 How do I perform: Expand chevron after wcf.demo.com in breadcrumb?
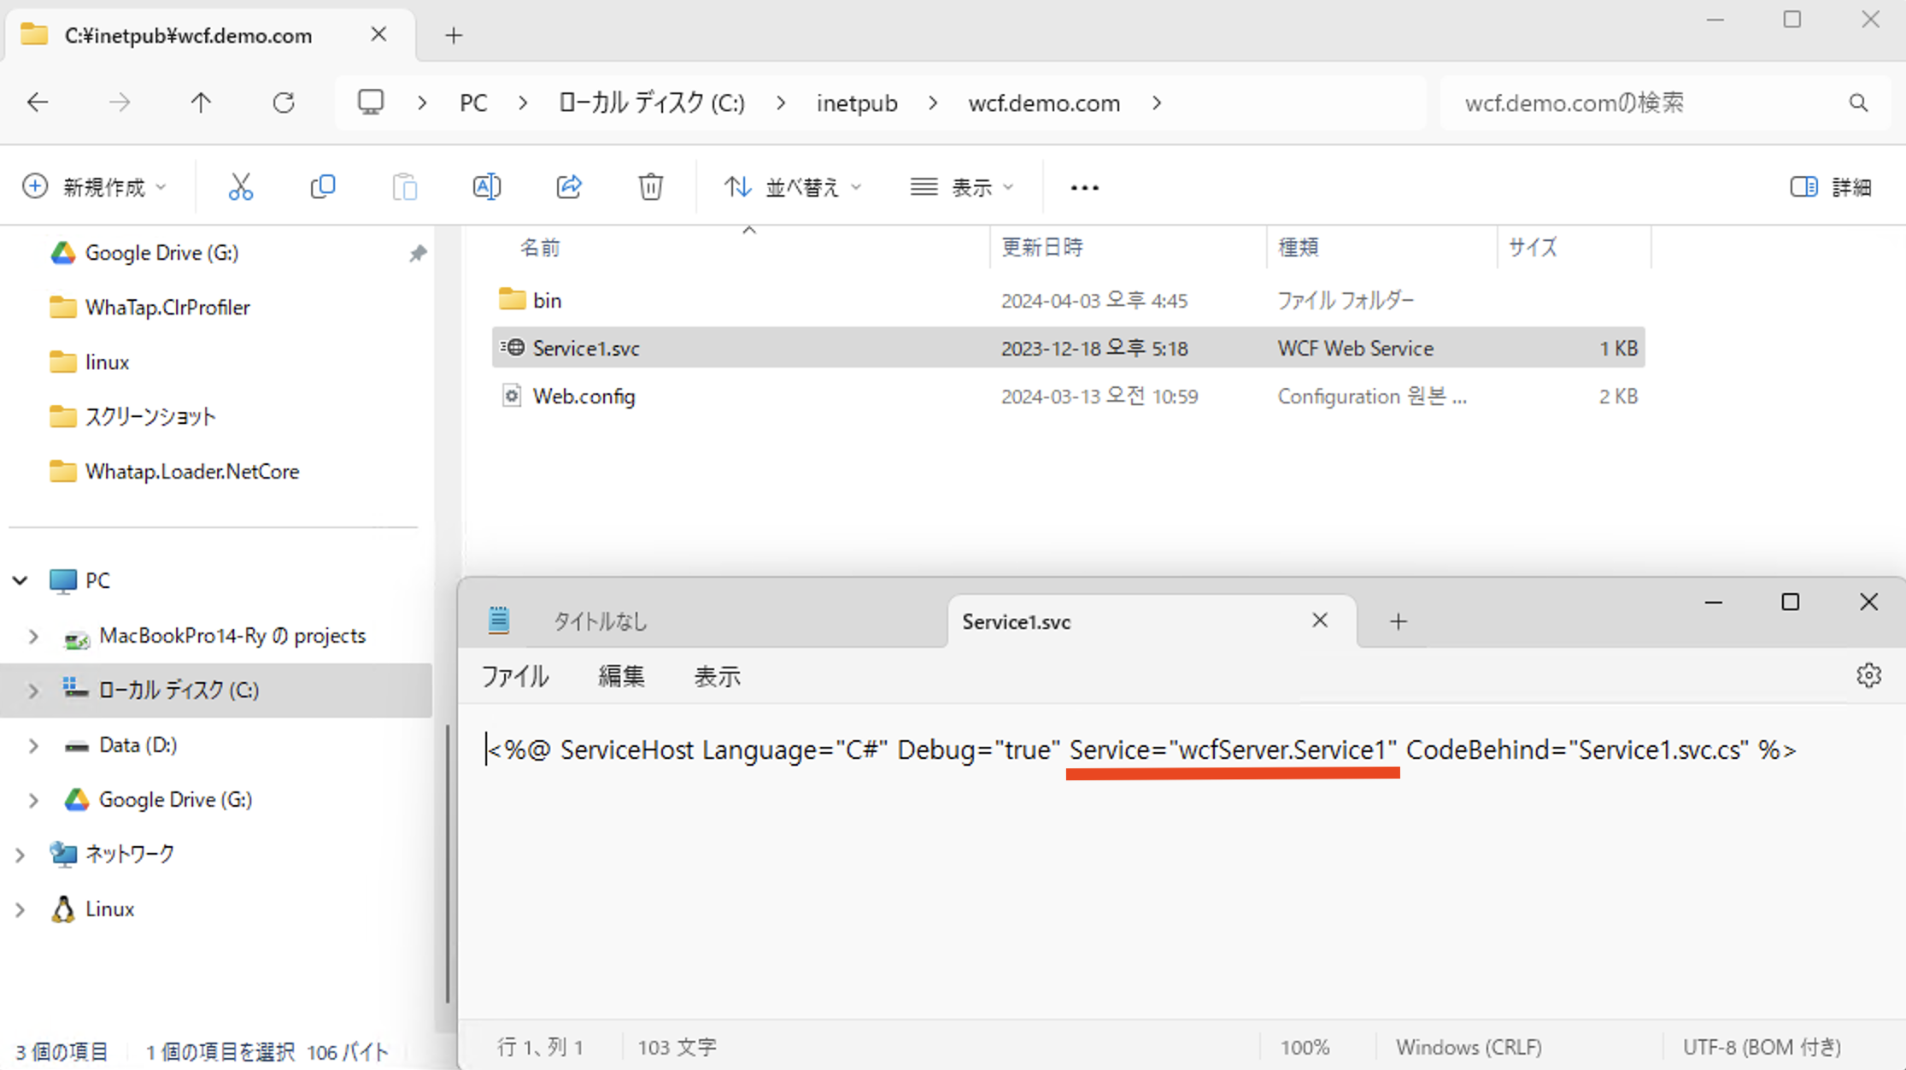click(x=1156, y=103)
